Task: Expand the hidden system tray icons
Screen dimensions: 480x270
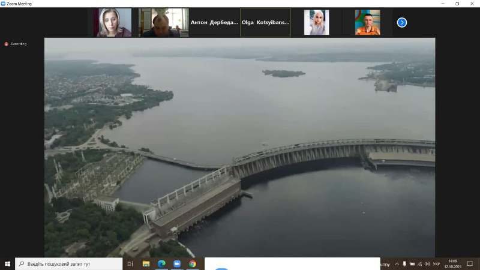Action: (x=397, y=264)
